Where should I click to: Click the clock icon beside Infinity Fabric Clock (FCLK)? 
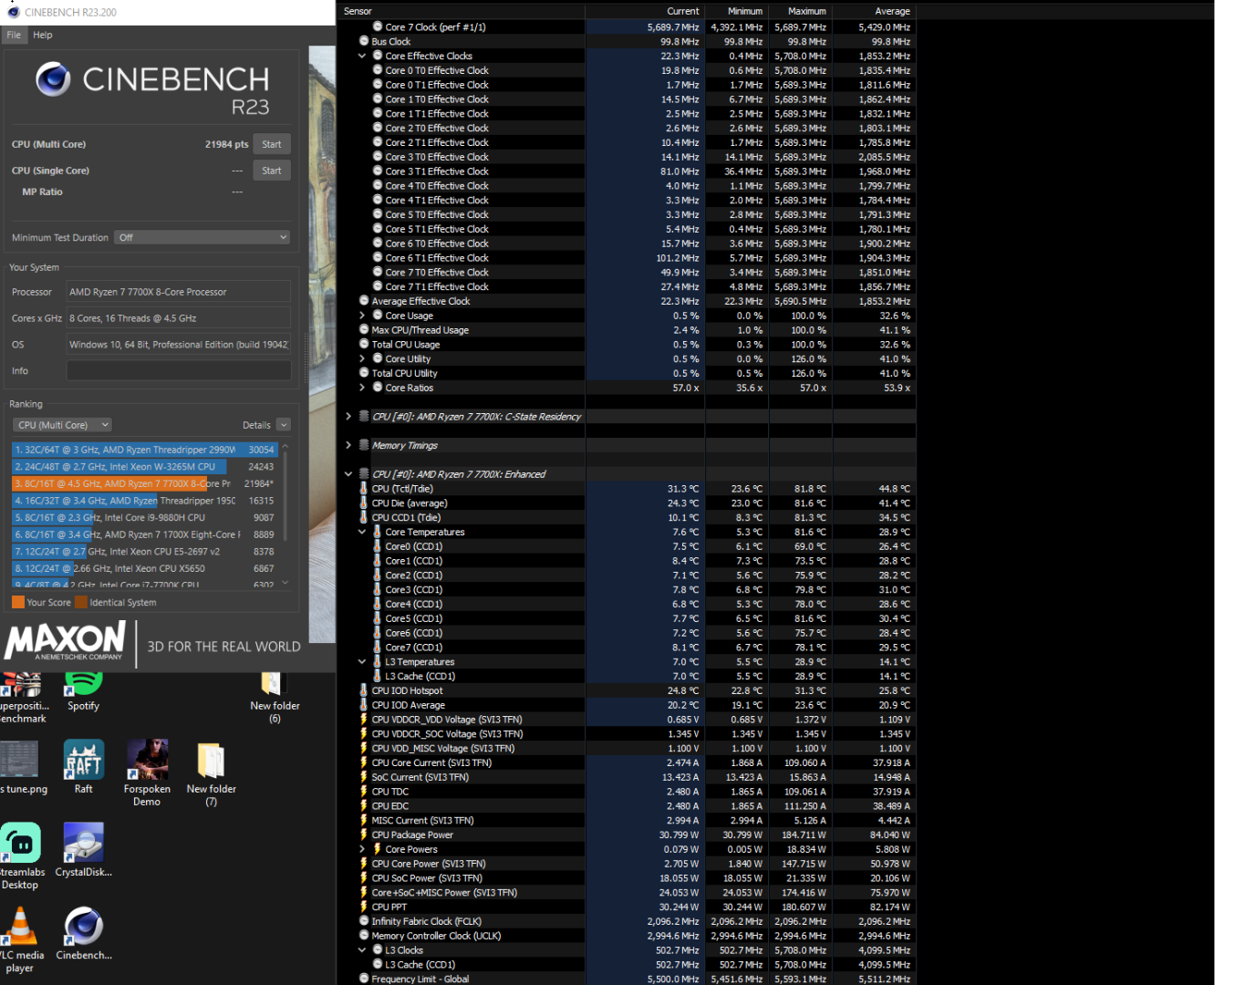pos(364,921)
